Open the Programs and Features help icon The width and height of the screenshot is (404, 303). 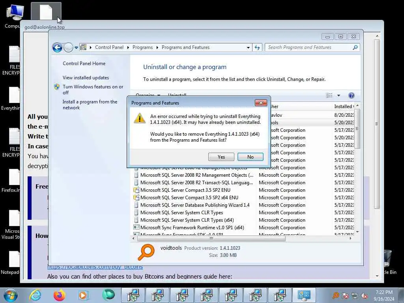click(x=351, y=95)
